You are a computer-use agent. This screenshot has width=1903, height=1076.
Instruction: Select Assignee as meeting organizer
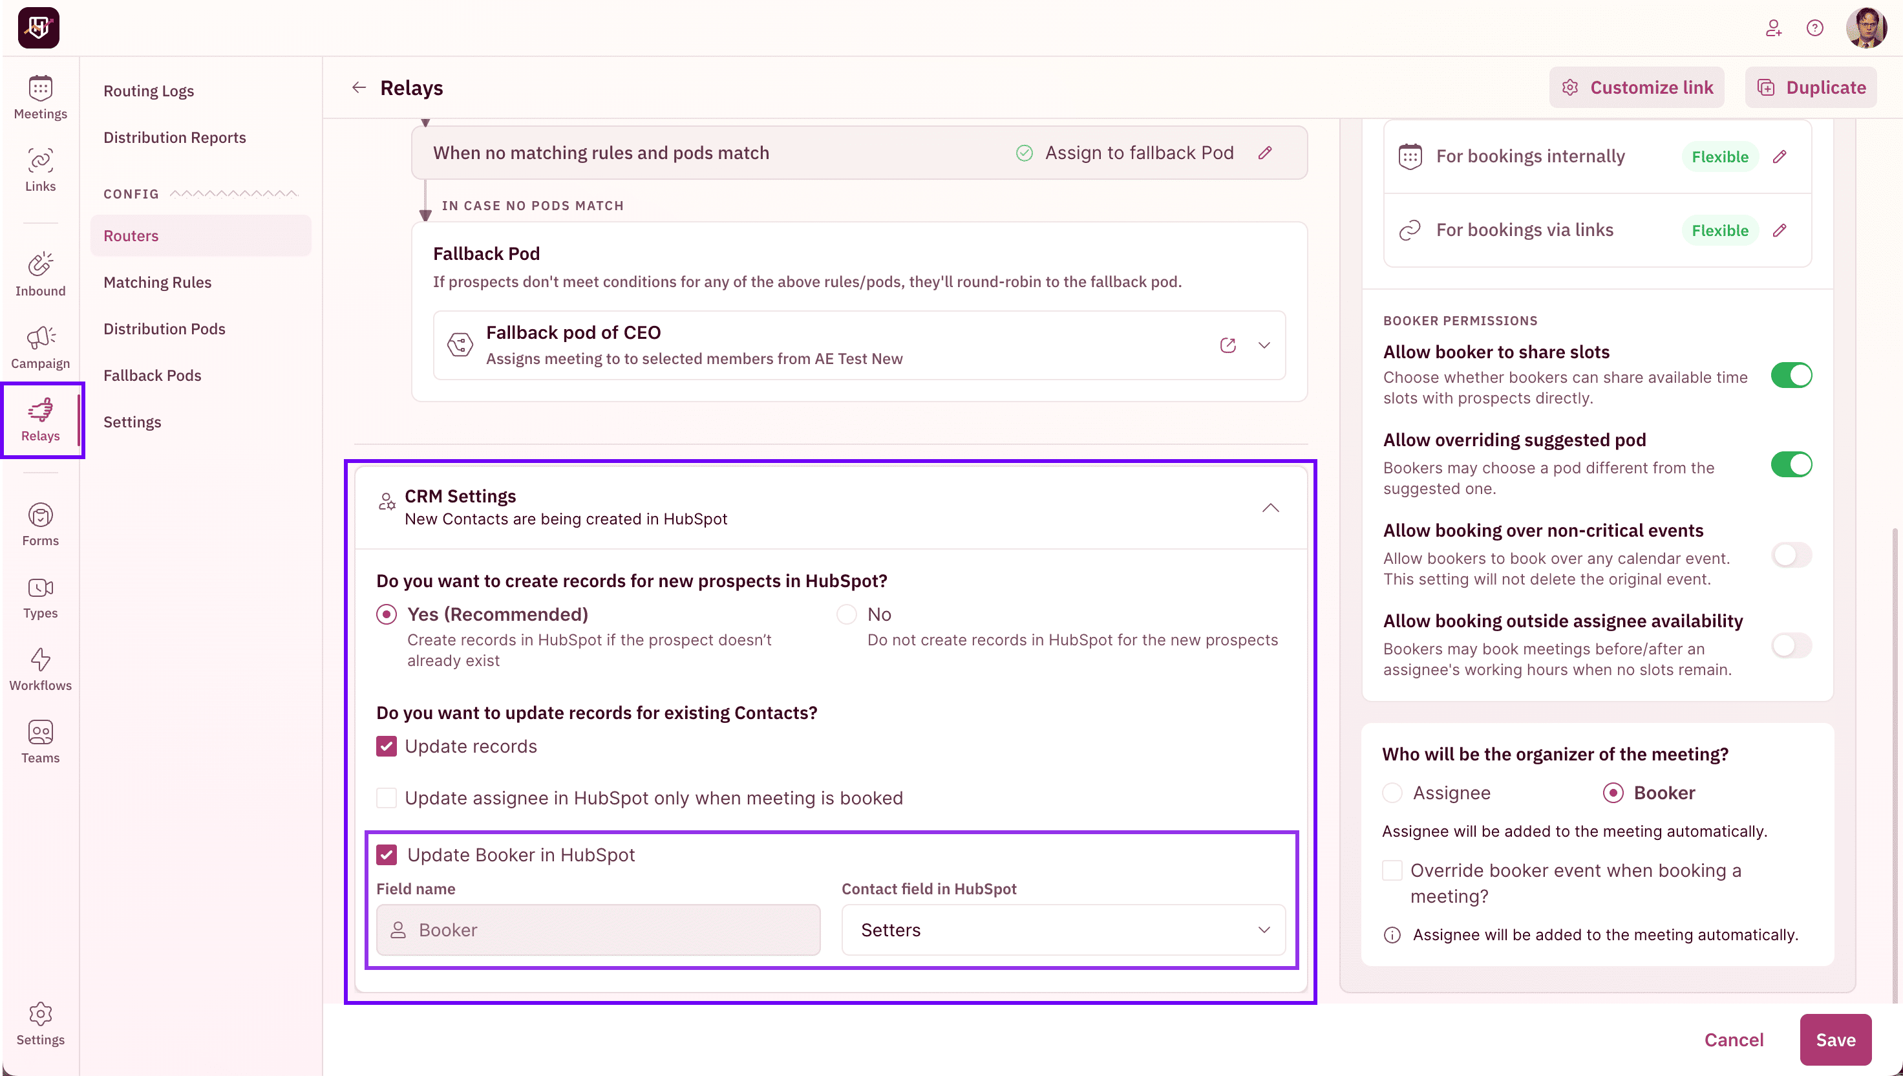tap(1392, 793)
